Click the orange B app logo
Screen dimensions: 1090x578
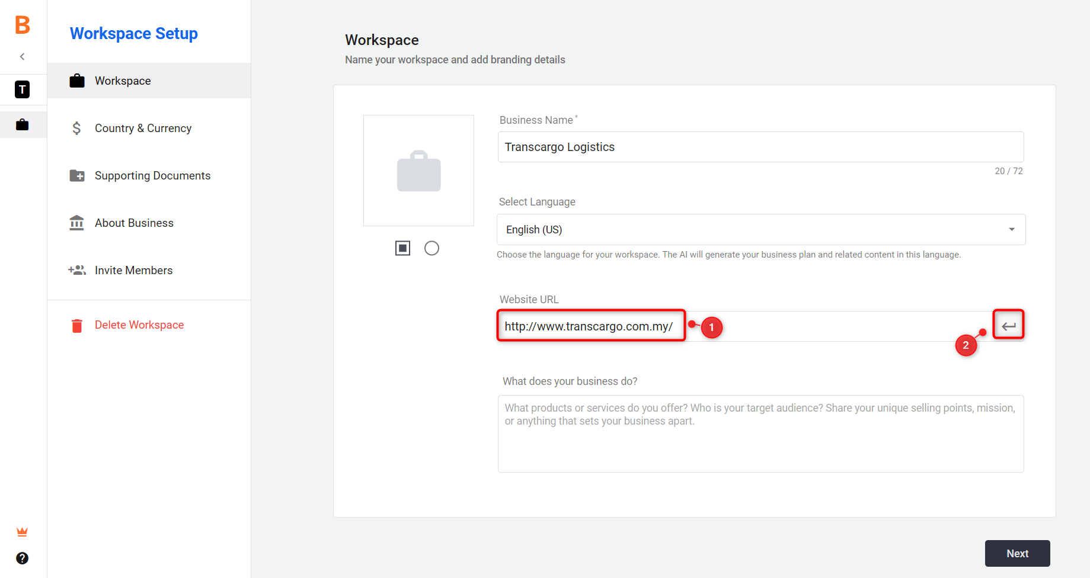pyautogui.click(x=23, y=25)
